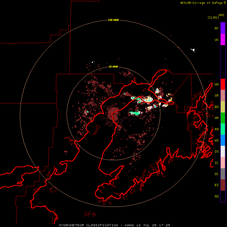This screenshot has width=227, height=227.
Task: Click the magenta UK legend color swatch
Action: 223,40
